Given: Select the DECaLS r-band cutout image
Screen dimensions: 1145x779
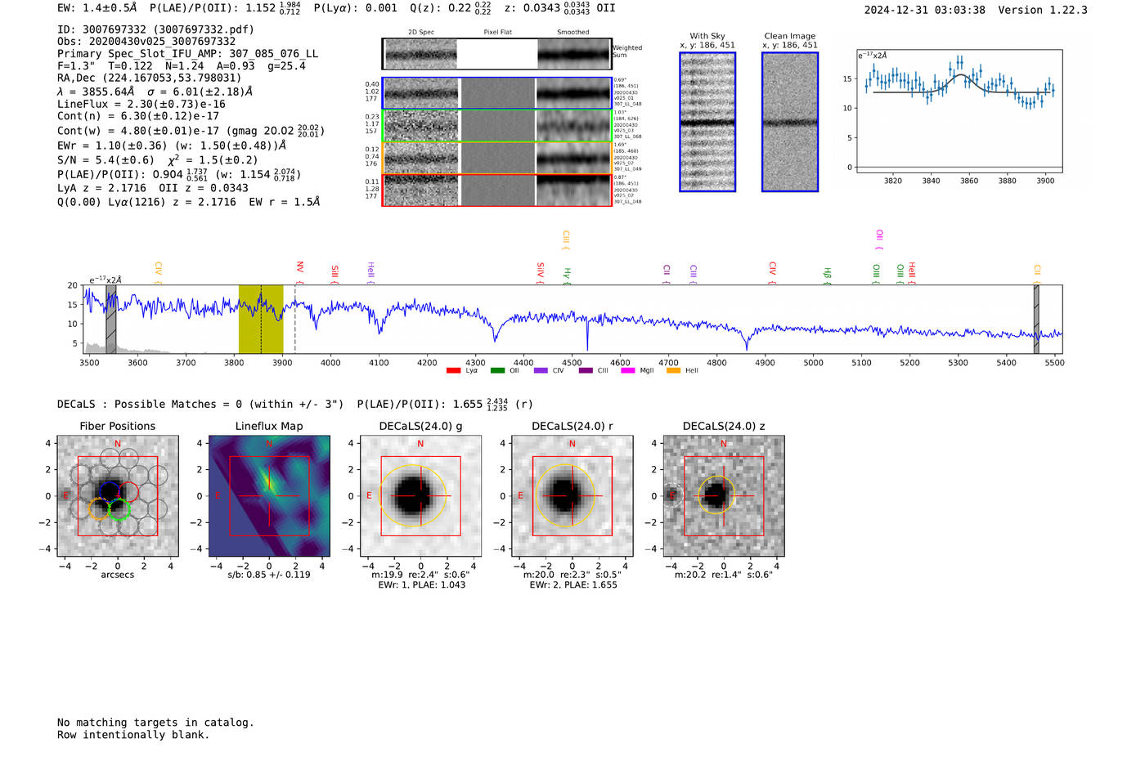Looking at the screenshot, I should click(x=572, y=496).
